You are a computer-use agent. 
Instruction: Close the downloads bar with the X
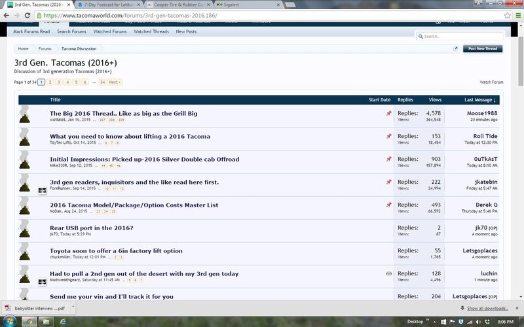pos(517,308)
